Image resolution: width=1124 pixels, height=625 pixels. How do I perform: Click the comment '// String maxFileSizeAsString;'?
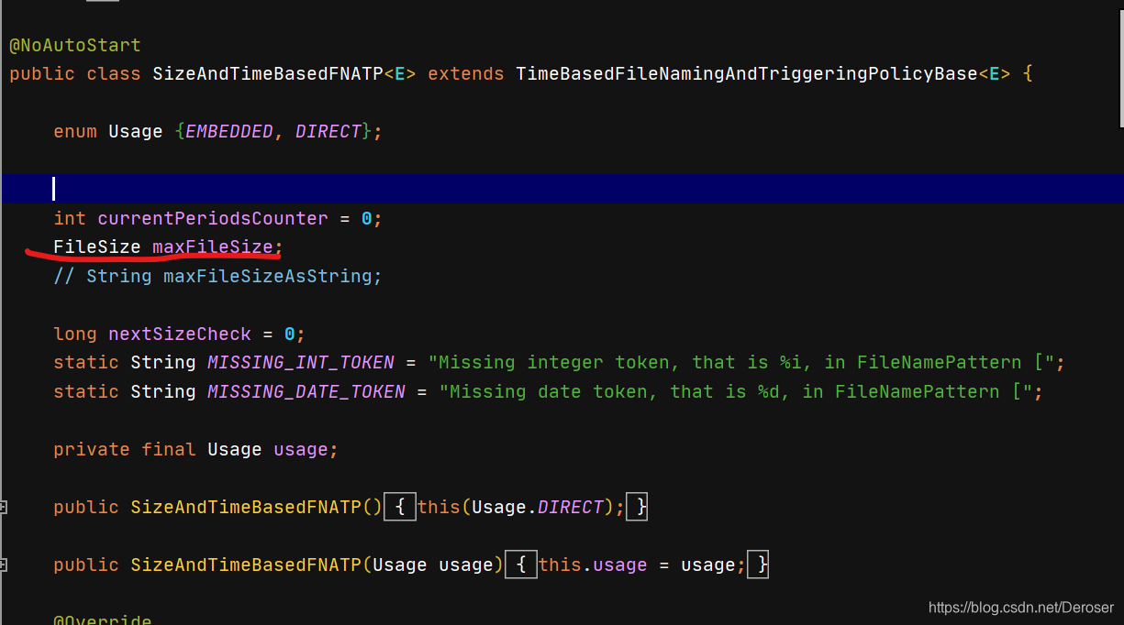point(217,276)
